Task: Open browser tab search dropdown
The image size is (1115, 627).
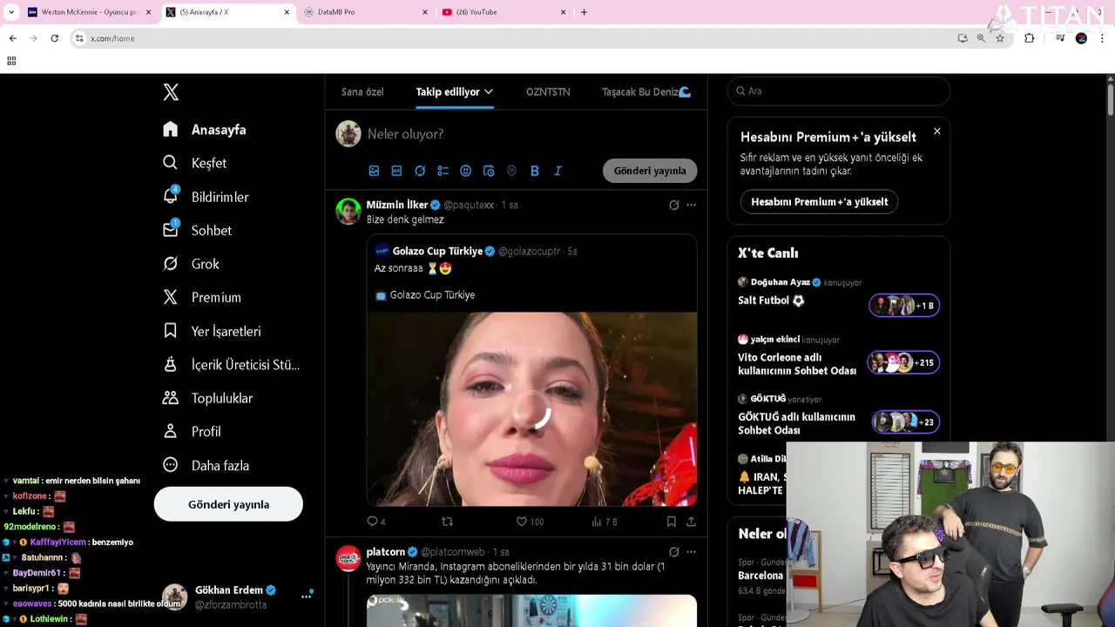Action: 11,12
